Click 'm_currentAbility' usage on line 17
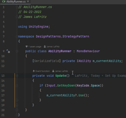Screen dimensions: 126x118 61,95
